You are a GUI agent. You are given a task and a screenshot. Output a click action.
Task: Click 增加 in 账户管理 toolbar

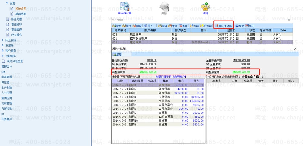coord(117,26)
